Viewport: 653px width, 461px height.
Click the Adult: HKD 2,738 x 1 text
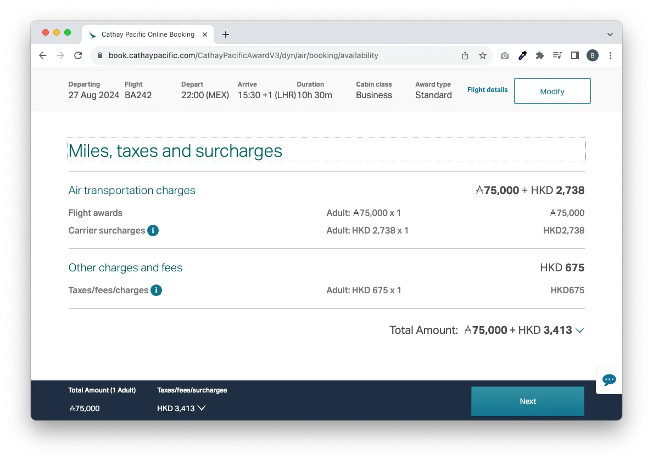(367, 230)
